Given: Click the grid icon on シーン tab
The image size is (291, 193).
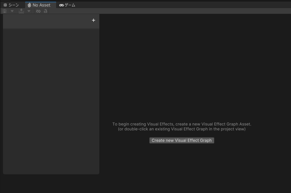Looking at the screenshot, I should click(x=5, y=5).
